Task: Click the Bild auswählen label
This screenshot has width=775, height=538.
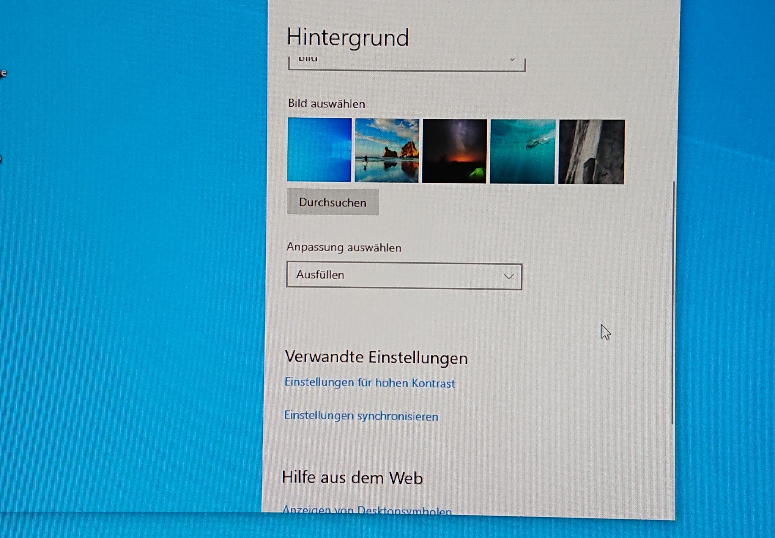Action: point(326,103)
